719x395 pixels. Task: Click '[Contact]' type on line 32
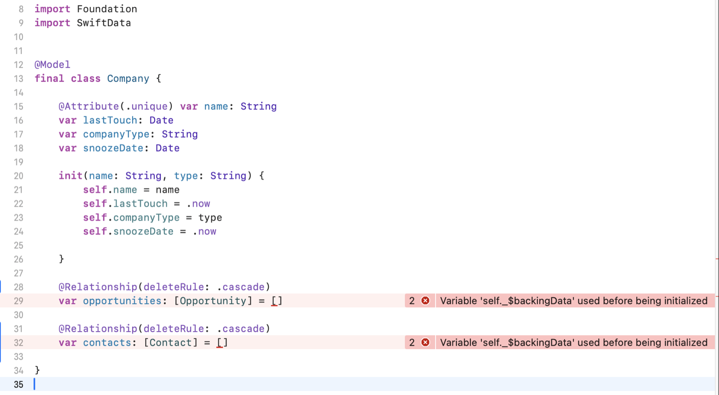[x=171, y=342]
